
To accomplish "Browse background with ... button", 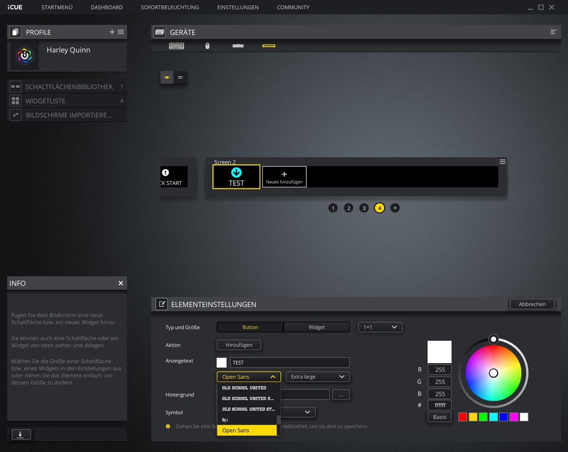I will 341,395.
